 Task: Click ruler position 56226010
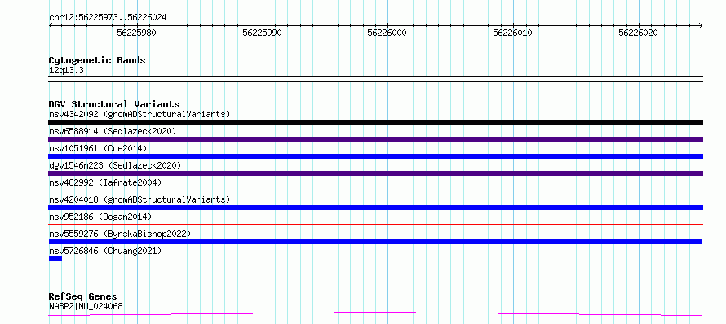click(512, 33)
